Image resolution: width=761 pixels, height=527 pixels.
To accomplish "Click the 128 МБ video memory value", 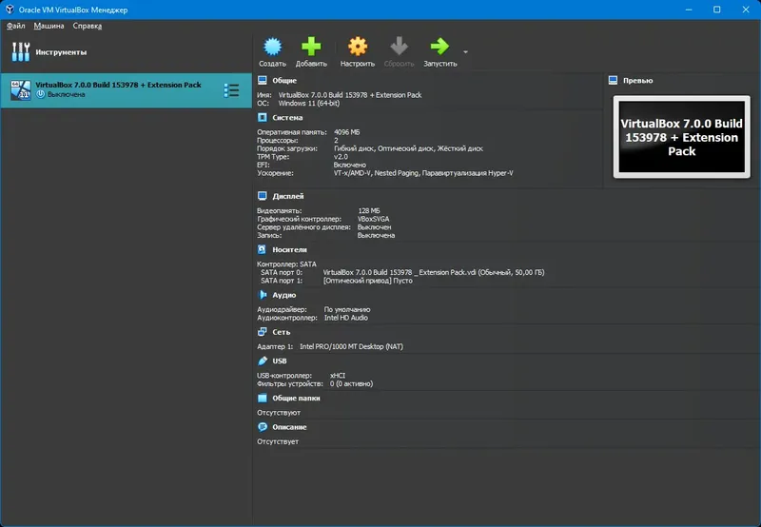I will click(x=369, y=210).
